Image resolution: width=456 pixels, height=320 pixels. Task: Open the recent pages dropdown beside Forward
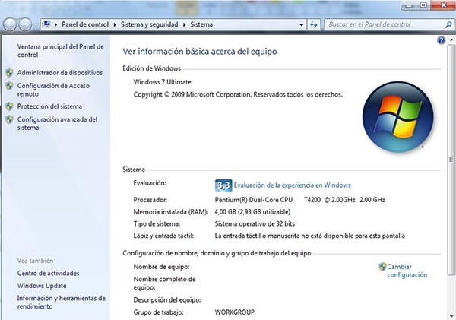[36, 25]
